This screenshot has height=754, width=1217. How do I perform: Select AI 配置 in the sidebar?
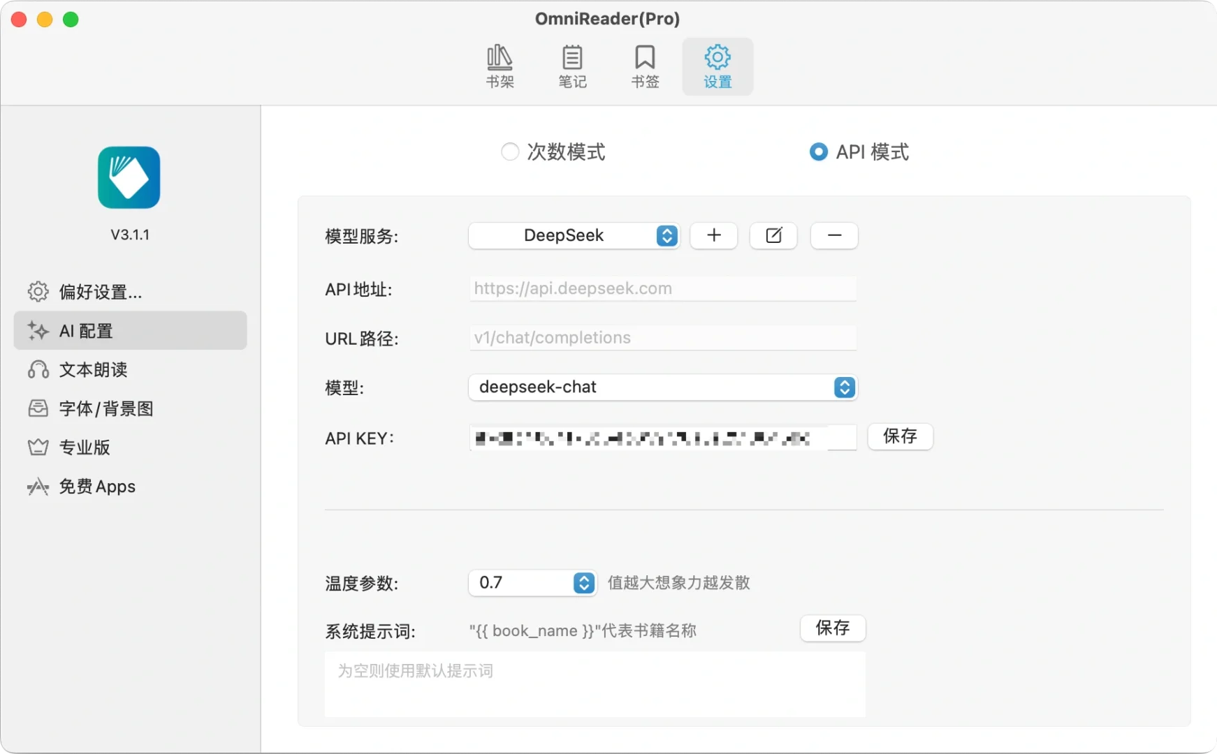pyautogui.click(x=130, y=330)
